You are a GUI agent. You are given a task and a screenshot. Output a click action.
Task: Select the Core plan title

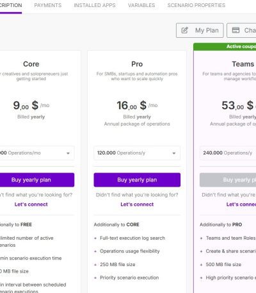click(31, 64)
